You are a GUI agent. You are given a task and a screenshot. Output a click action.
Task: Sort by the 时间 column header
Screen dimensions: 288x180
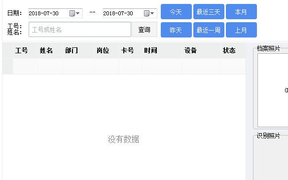162,50
